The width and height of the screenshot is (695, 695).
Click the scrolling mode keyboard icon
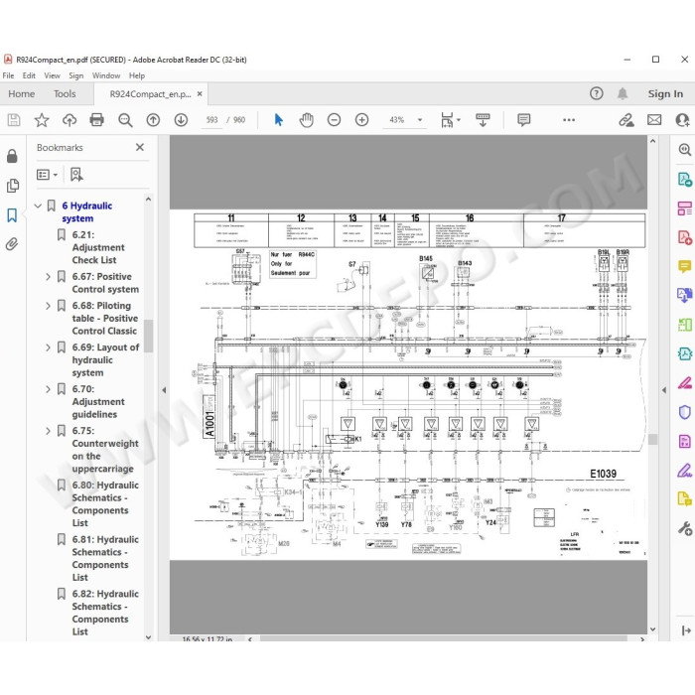coord(483,120)
